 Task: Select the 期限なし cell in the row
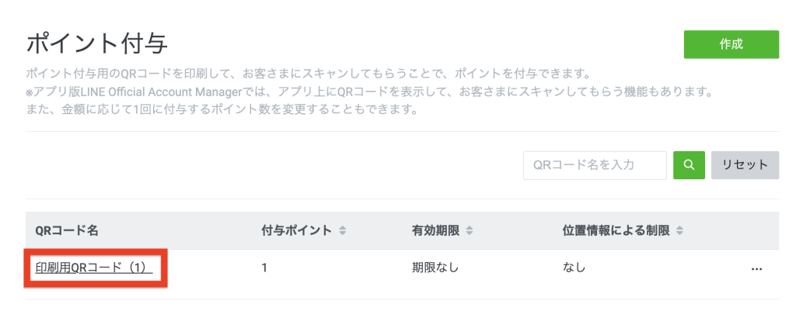click(435, 268)
